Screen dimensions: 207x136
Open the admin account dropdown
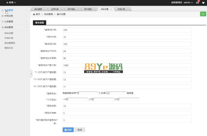[188, 3]
